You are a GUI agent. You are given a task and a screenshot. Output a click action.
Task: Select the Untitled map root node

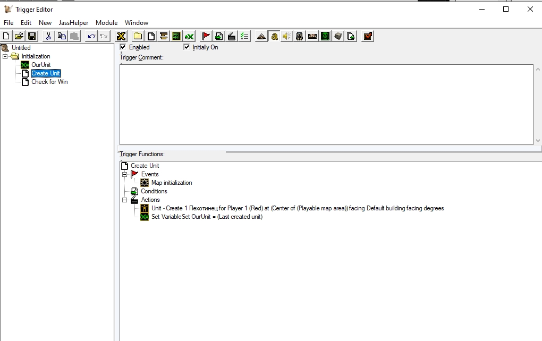click(21, 48)
